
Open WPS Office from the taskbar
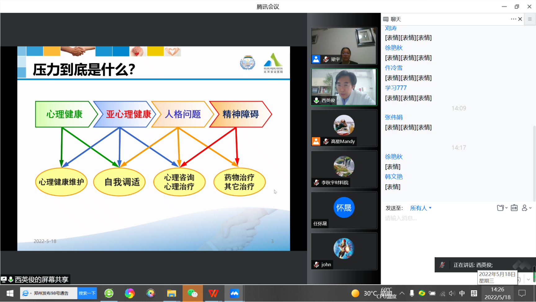213,293
